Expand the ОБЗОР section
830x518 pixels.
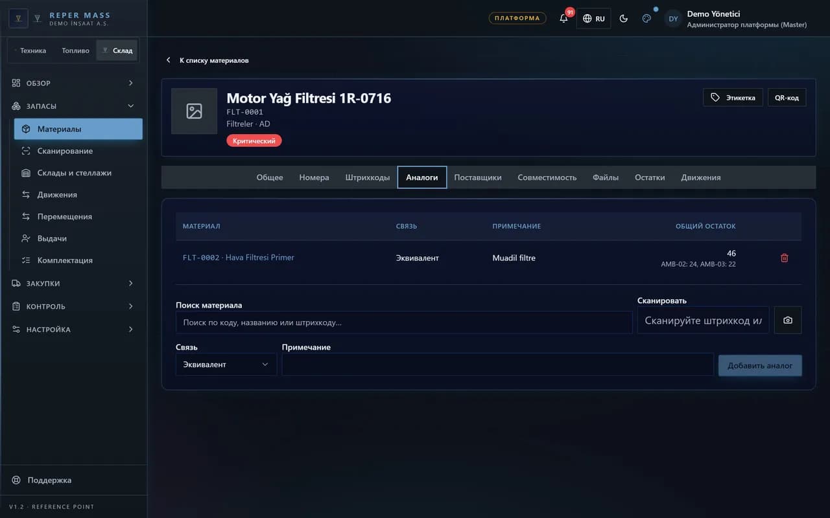click(x=73, y=83)
